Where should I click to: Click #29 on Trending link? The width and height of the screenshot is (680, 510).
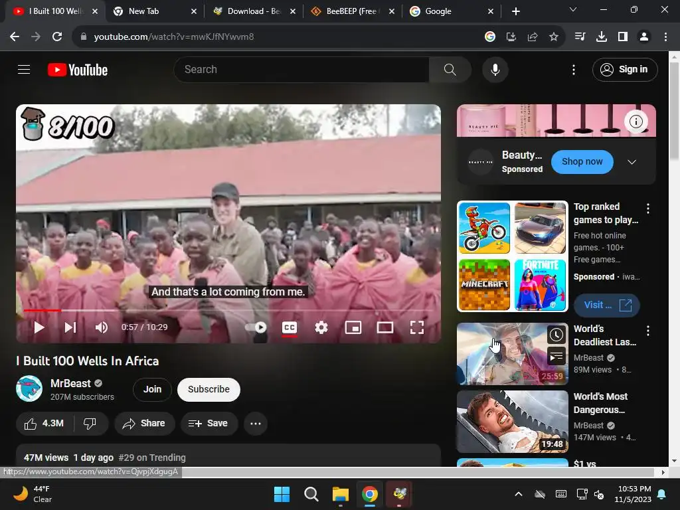(152, 458)
